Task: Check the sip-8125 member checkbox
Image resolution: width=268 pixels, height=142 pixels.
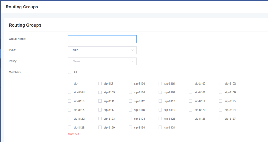Action: pos(160,119)
